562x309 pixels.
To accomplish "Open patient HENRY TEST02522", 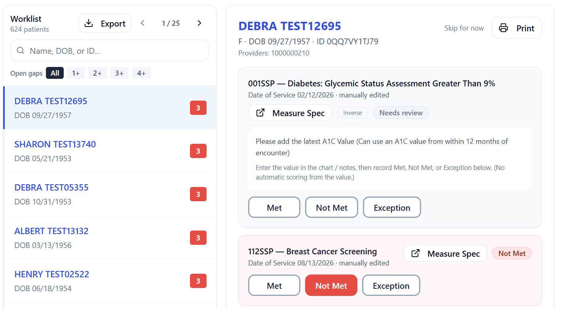I will click(110, 281).
